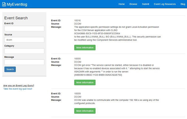Image resolution: width=187 pixels, height=119 pixels.
Task: Focus the Event ID search field
Action: (x=24, y=29)
